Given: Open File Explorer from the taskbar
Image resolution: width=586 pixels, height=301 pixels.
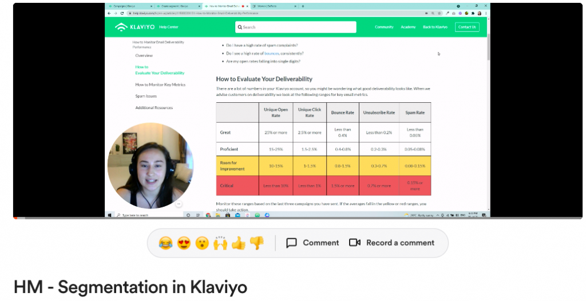Looking at the screenshot, I should [218, 215].
